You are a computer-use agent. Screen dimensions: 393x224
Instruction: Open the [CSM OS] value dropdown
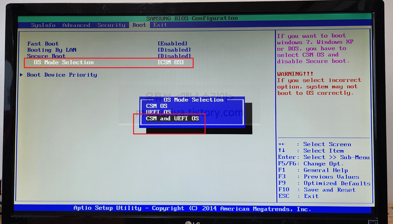coord(171,62)
